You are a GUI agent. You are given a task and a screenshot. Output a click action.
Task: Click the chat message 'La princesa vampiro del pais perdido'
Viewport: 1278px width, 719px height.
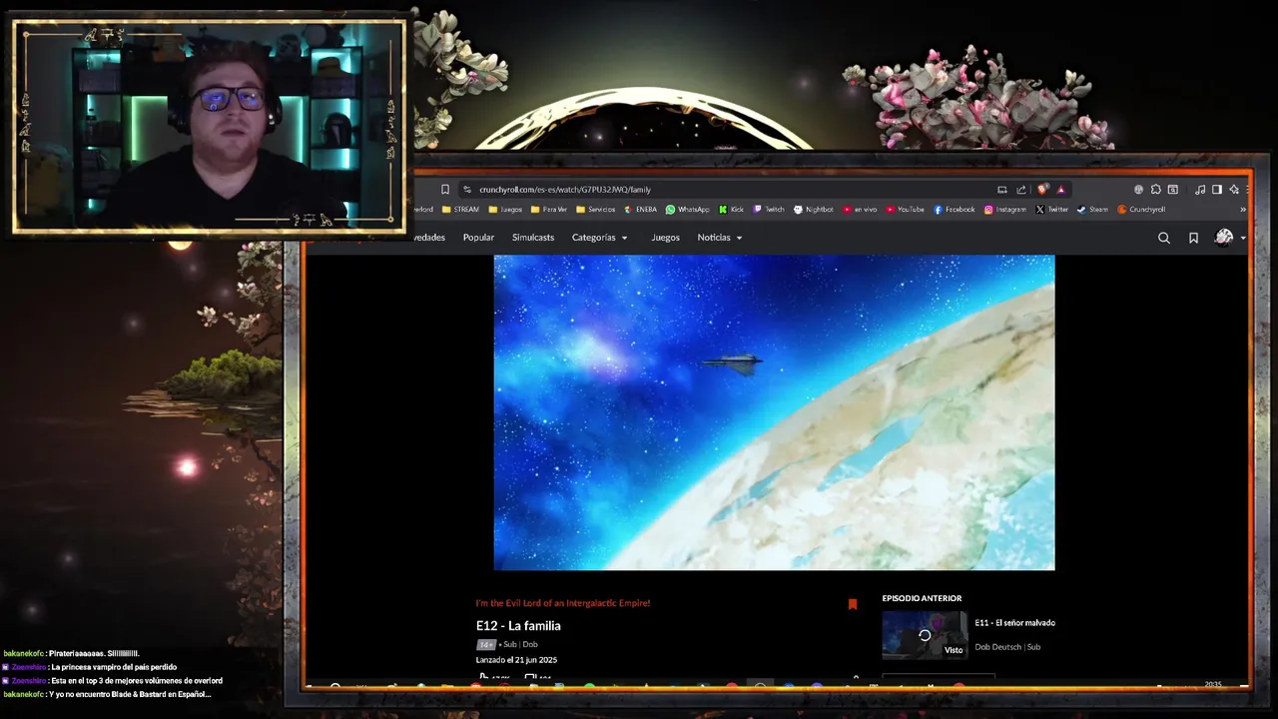tap(114, 667)
